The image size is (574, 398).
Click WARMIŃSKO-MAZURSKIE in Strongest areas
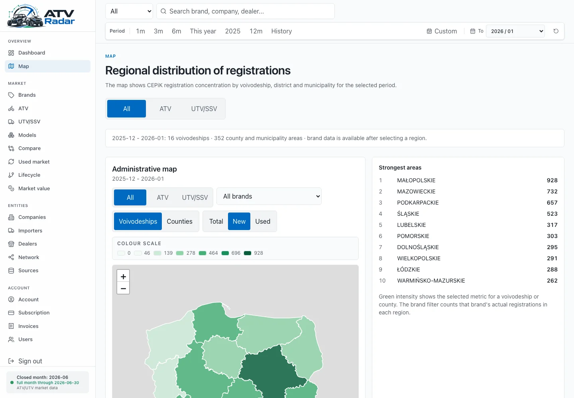pos(431,281)
